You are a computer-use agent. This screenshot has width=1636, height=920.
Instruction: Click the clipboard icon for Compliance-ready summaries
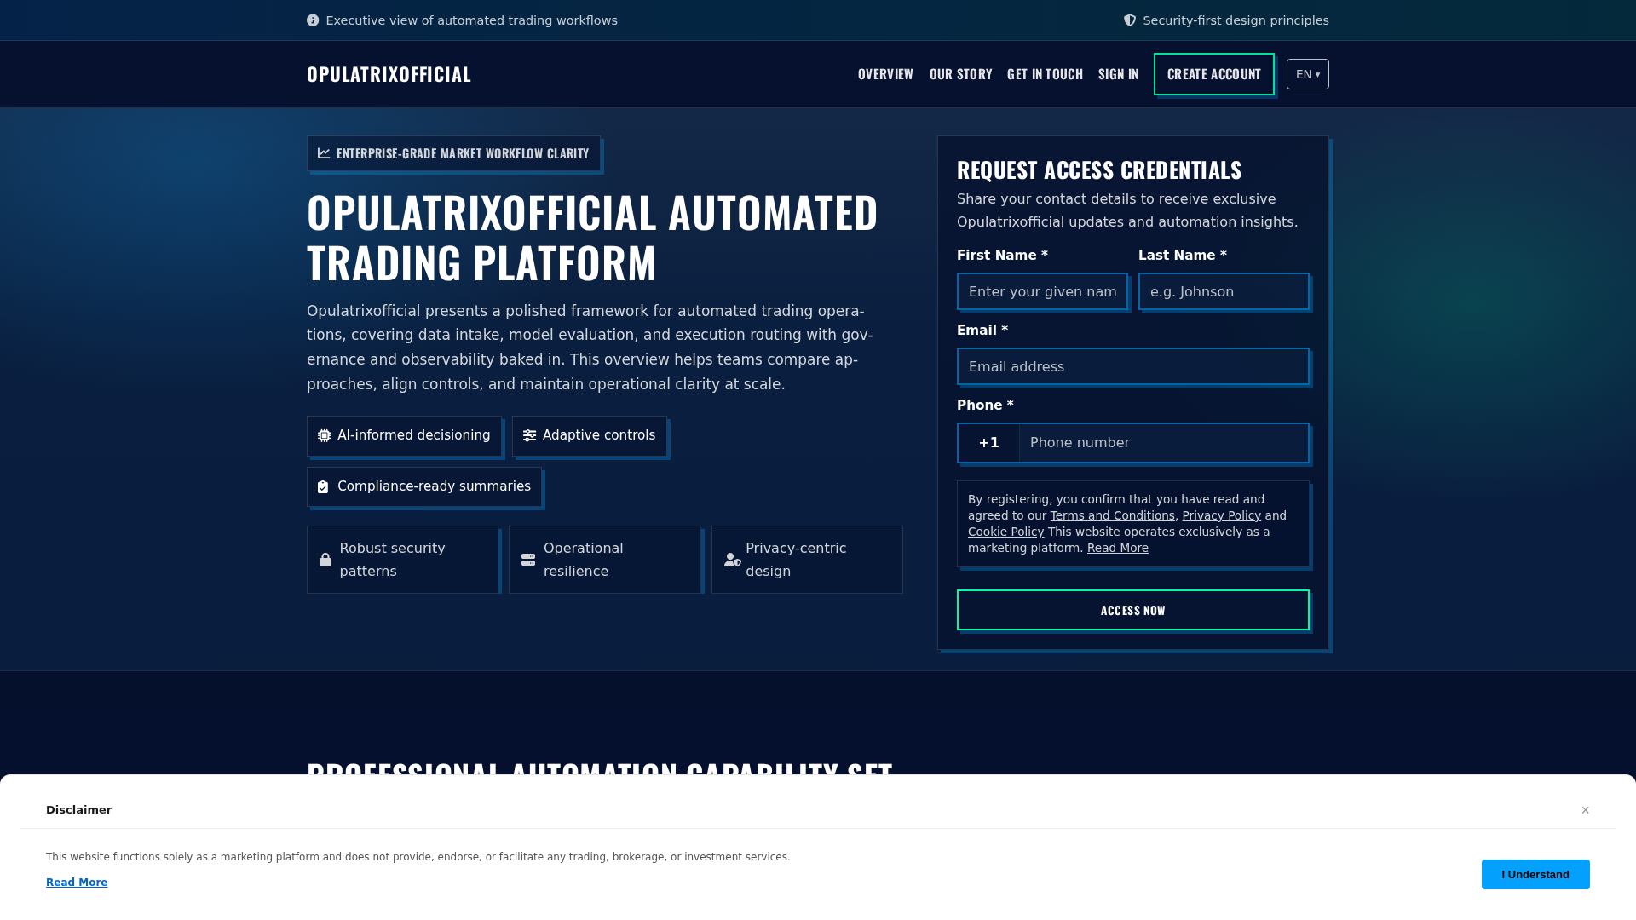pyautogui.click(x=323, y=486)
